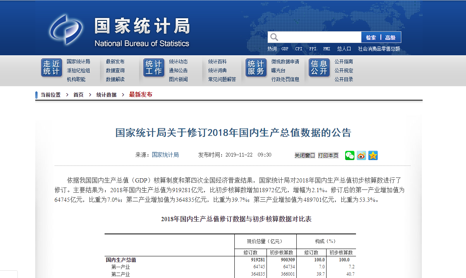Click the article headline about 2018年国内生产总值
The height and width of the screenshot is (278, 466).
233,133
